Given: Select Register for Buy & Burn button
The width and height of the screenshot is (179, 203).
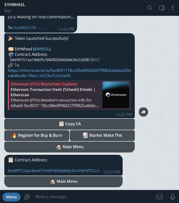Looking at the screenshot, I should (x=37, y=136).
